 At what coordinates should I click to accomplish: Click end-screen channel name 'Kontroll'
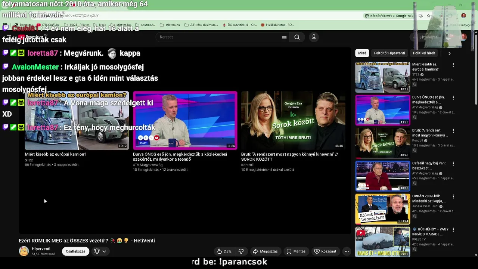click(247, 165)
